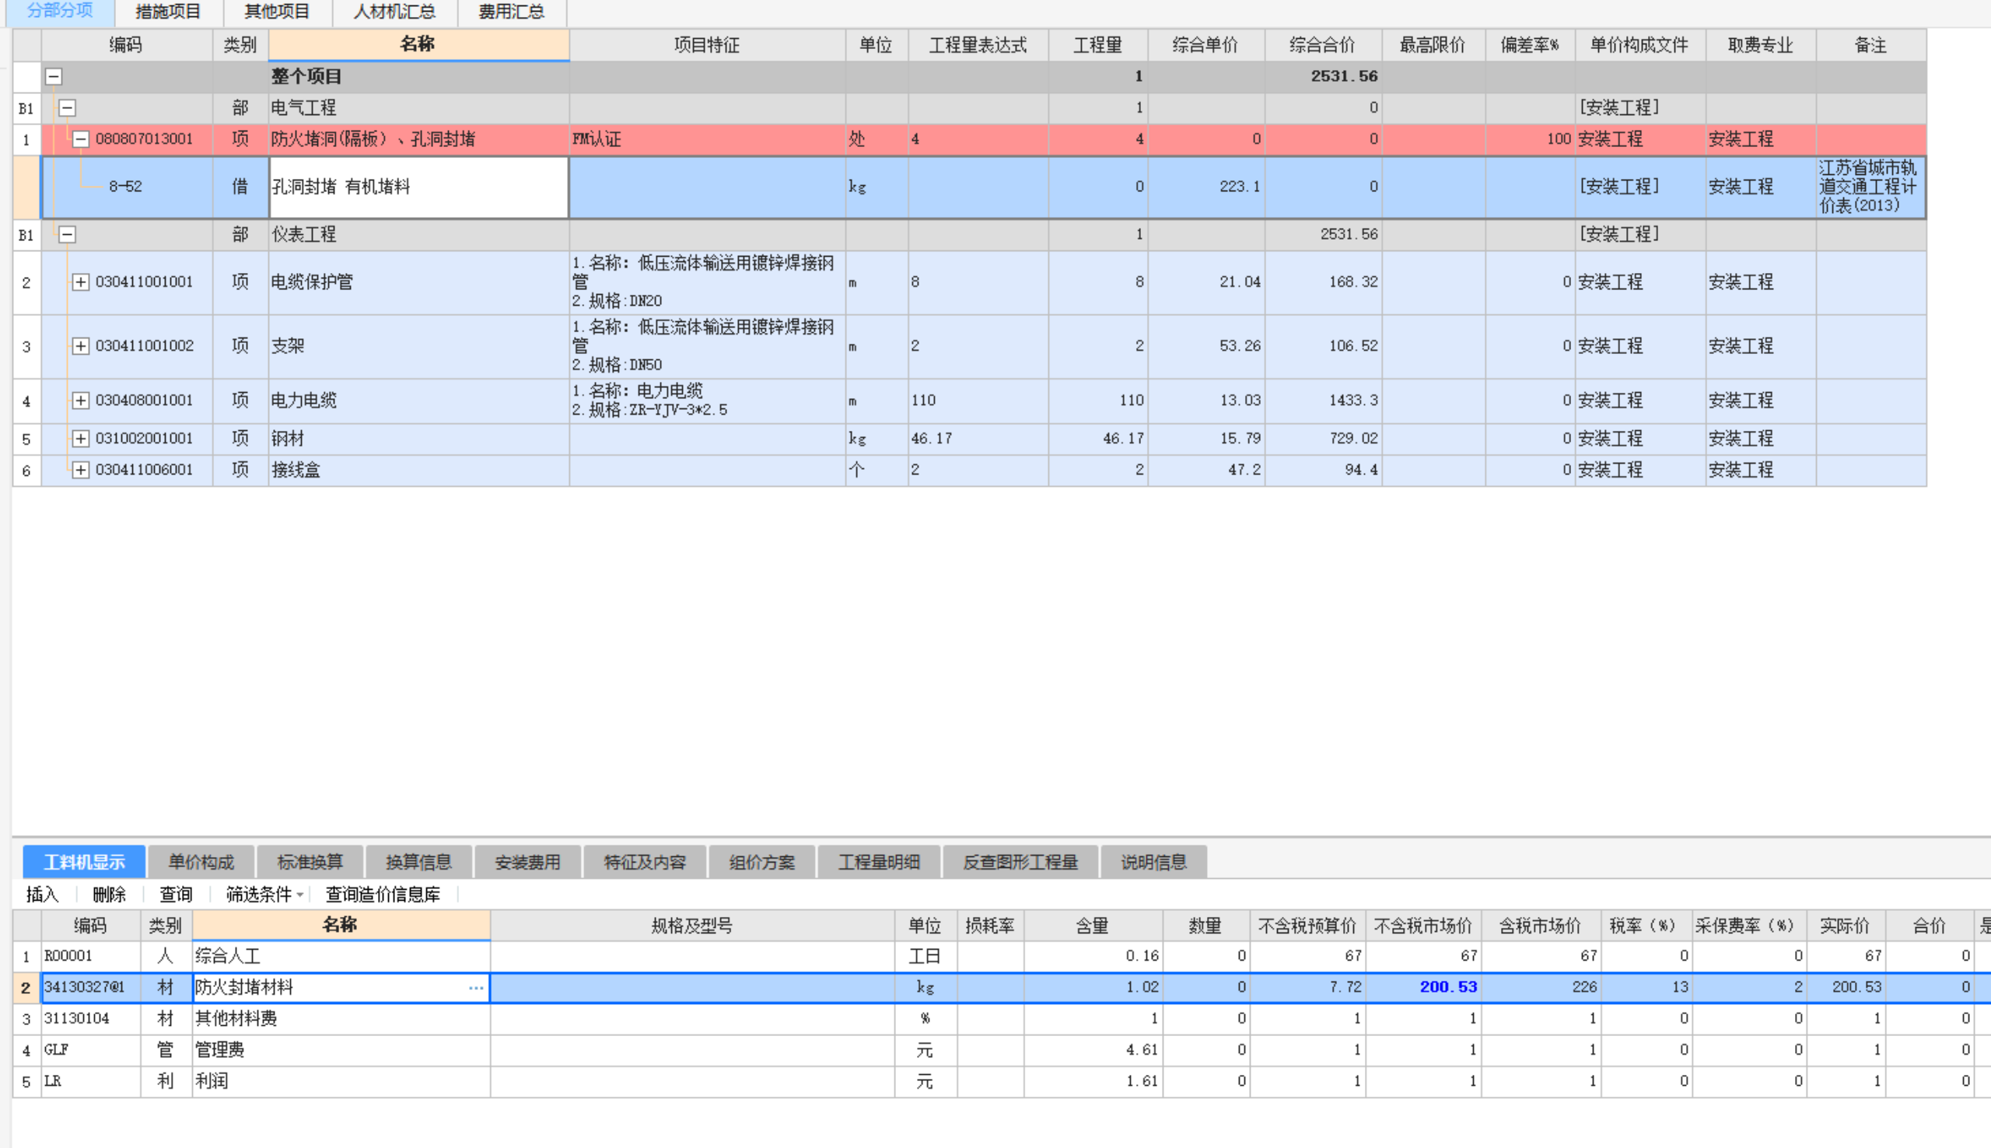Collapse 电气工程 B1 section
This screenshot has width=1991, height=1148.
pos(65,108)
